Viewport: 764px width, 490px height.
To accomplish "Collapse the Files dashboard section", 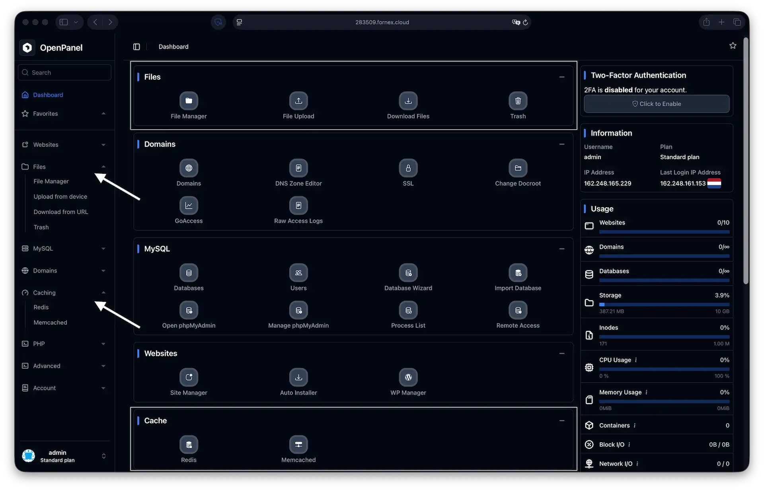I will point(562,77).
